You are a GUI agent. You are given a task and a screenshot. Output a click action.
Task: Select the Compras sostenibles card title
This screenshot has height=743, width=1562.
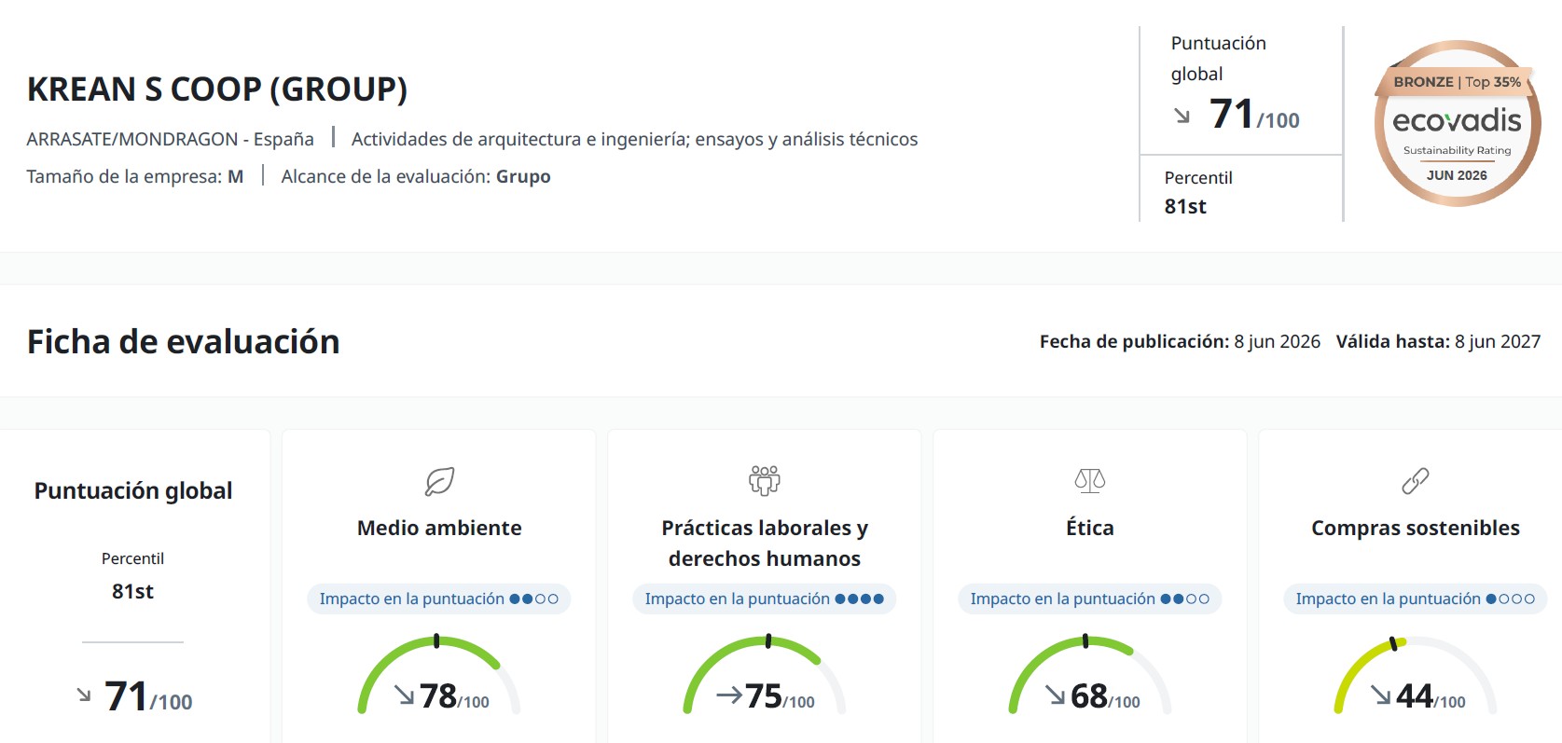click(1416, 528)
